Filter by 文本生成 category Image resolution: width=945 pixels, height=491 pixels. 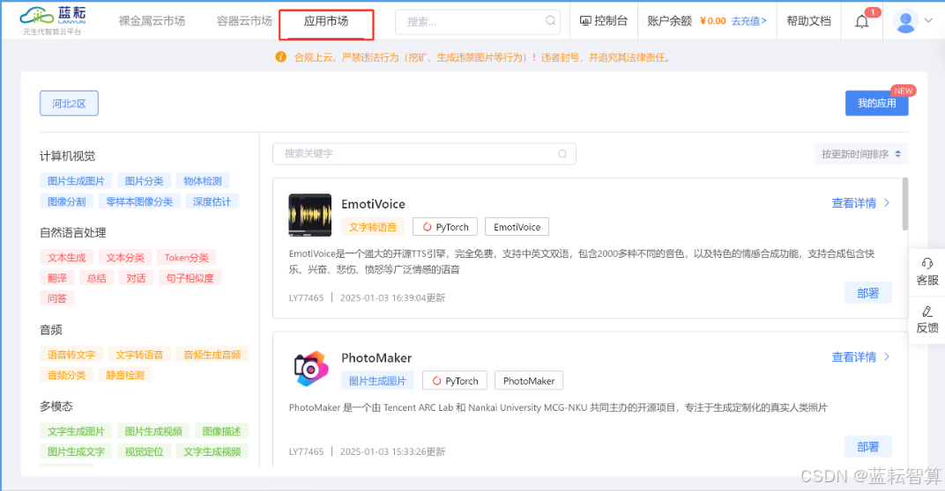click(x=66, y=258)
